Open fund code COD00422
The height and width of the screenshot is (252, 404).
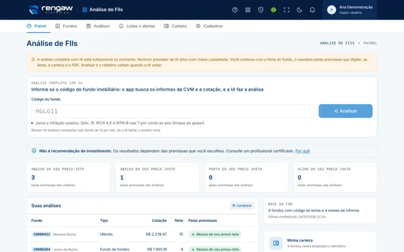pos(41,234)
